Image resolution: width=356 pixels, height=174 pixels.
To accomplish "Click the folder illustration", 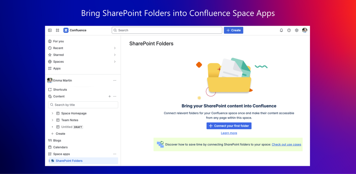I will (x=229, y=75).
